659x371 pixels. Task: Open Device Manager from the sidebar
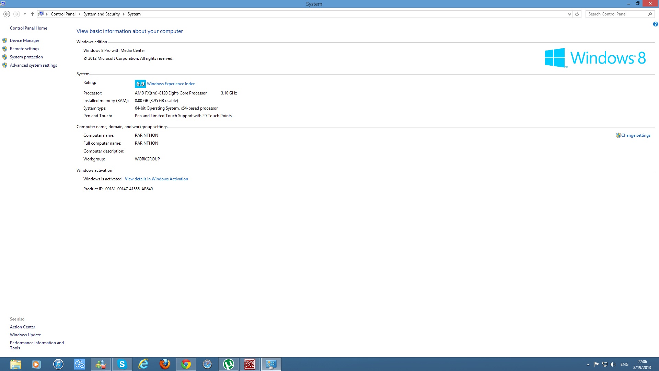pos(24,41)
